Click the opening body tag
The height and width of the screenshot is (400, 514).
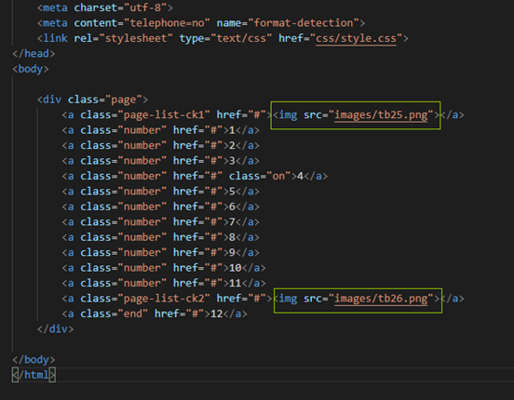point(31,69)
